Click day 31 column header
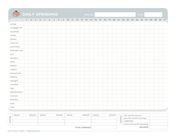176x136 pixels. pyautogui.click(x=165, y=20)
